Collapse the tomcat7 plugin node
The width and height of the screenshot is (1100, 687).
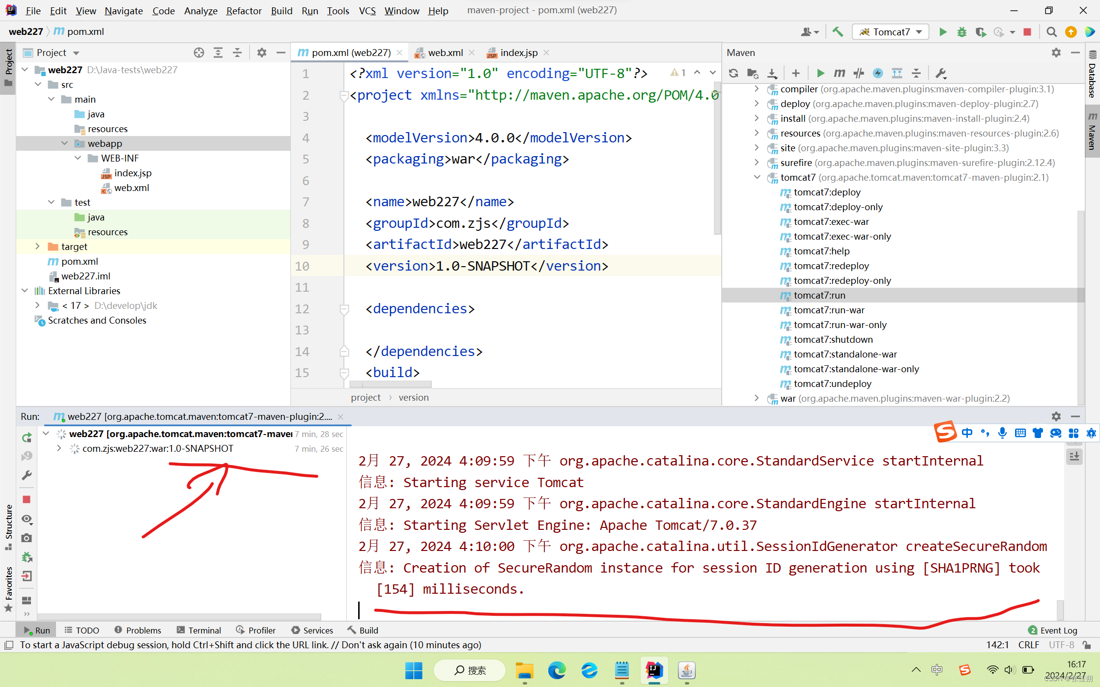757,177
